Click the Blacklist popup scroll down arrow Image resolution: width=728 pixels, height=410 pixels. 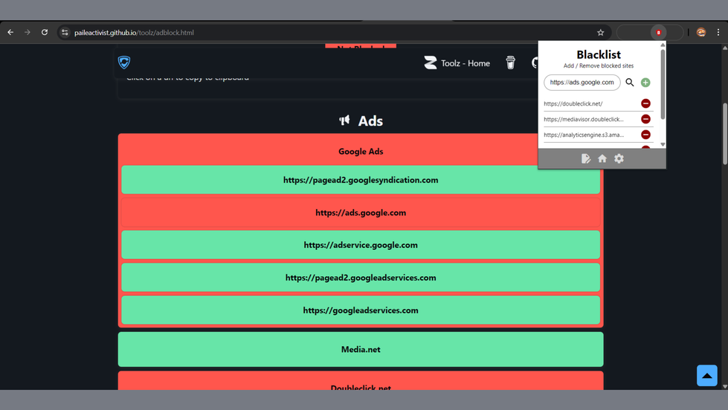[x=663, y=144]
